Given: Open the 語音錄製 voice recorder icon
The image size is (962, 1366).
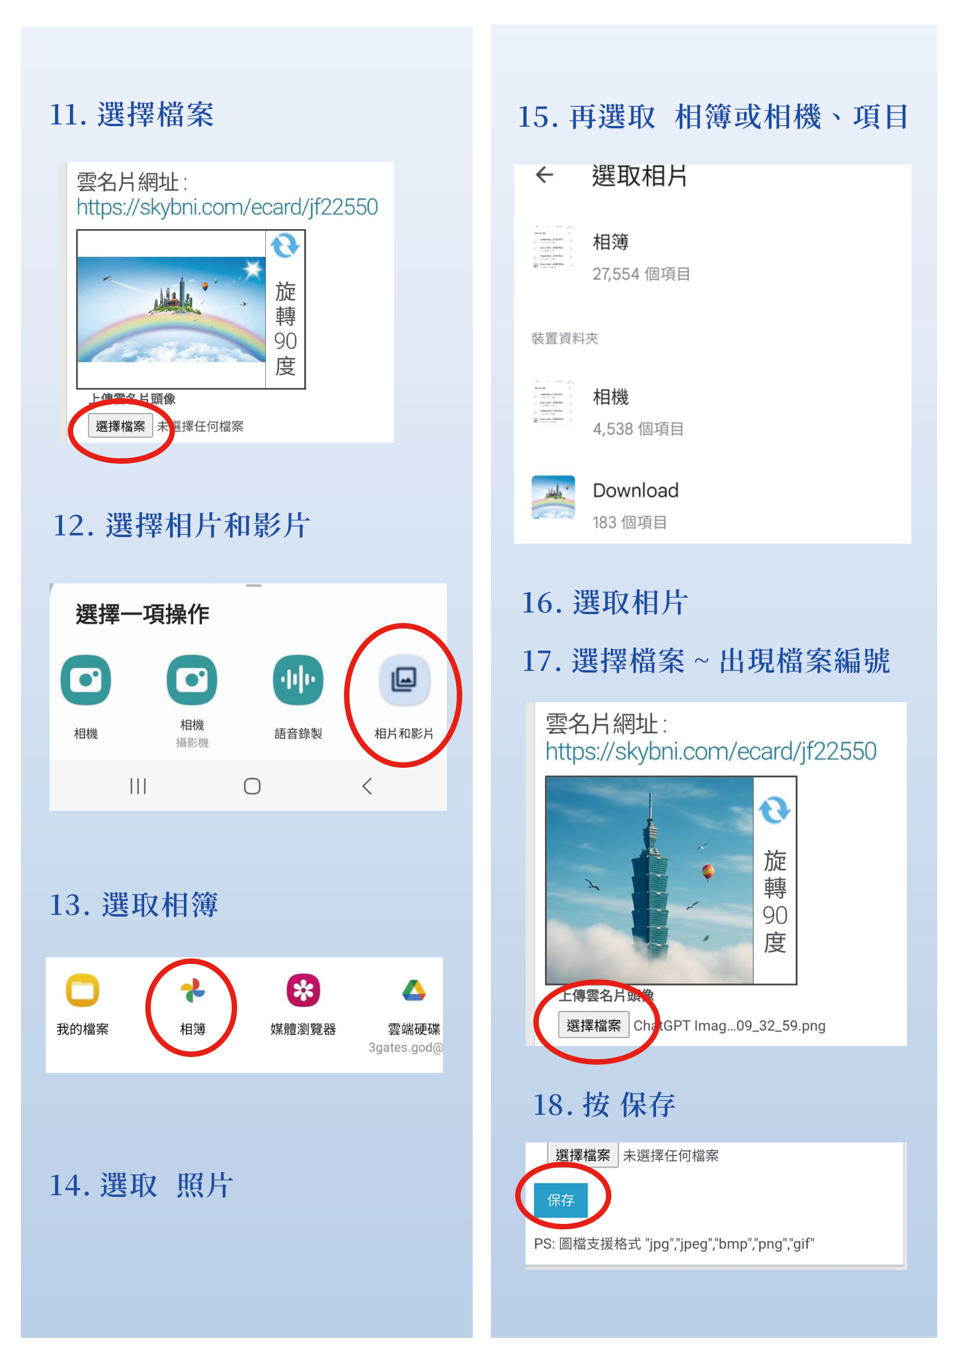Looking at the screenshot, I should [x=298, y=680].
